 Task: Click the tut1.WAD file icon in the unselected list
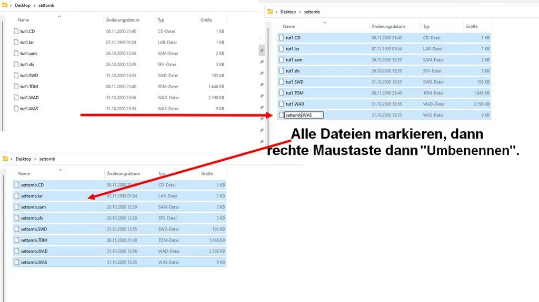tap(16, 98)
